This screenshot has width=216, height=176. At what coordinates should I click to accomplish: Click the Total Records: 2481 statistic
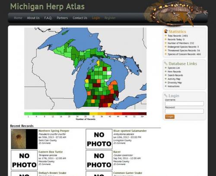tap(178, 36)
